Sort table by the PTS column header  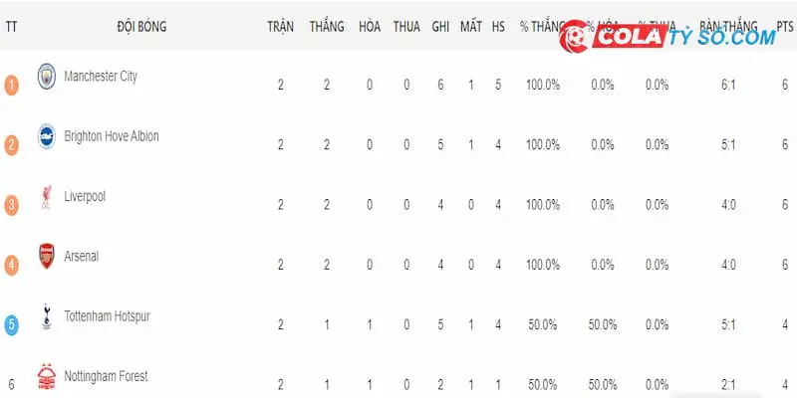point(786,27)
